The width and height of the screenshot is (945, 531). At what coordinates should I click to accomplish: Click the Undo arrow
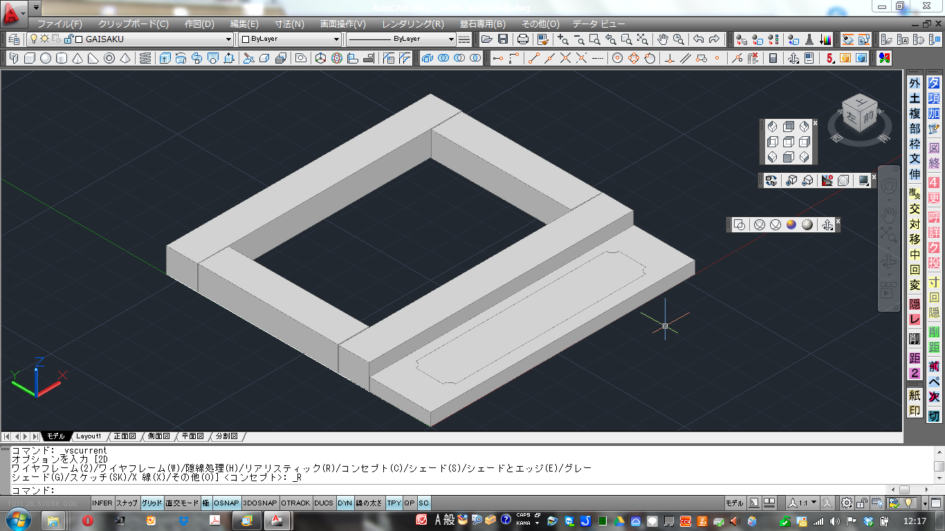[698, 39]
